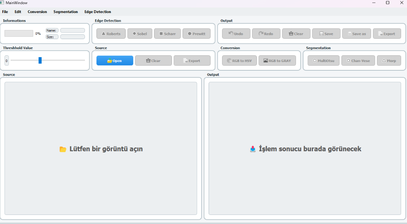Open the Edge Detection menu
Viewport: 407px width, 224px height.
click(98, 12)
